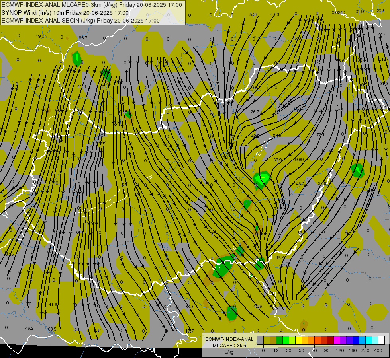Click the map value '3.25'
The image size is (390, 358).
[10, 254]
